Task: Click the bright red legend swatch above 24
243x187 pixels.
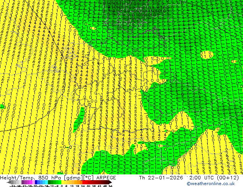Action: tap(84, 182)
